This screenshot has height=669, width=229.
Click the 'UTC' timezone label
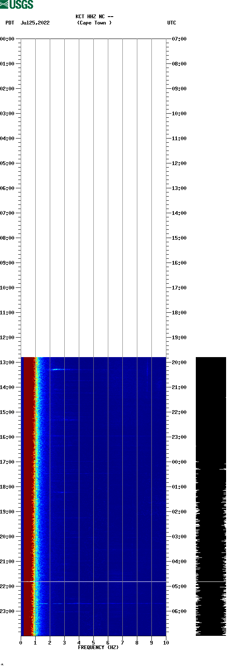point(172,23)
